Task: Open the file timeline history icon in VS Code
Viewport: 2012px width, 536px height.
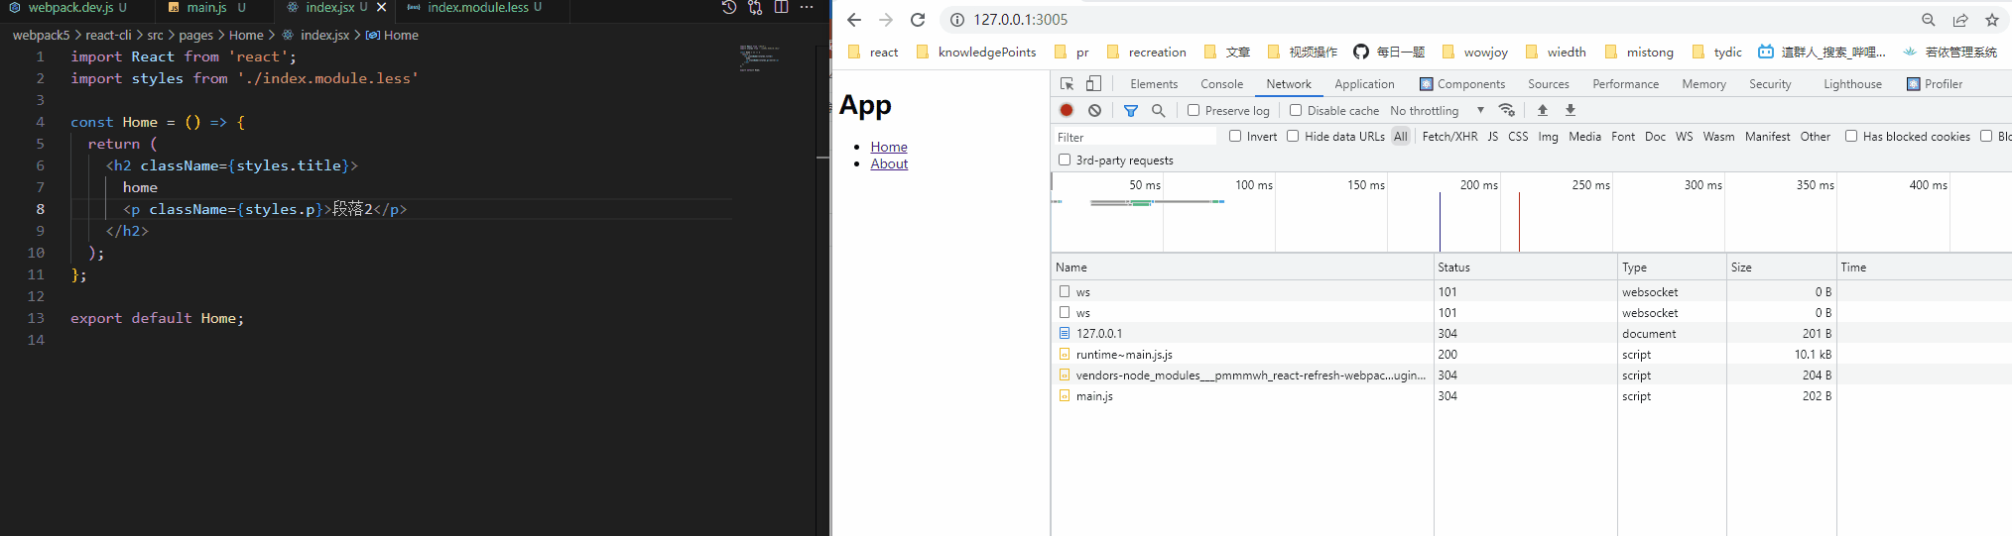Action: pos(728,7)
